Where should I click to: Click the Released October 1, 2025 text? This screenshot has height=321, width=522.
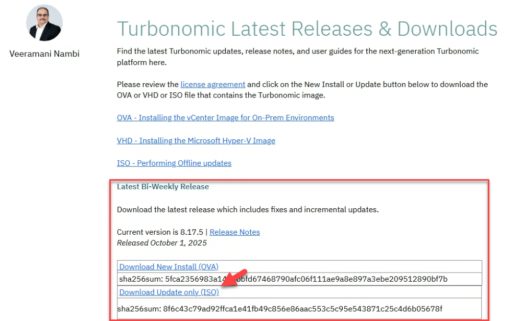click(x=162, y=243)
